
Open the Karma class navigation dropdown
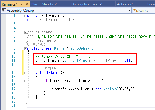click(143, 11)
